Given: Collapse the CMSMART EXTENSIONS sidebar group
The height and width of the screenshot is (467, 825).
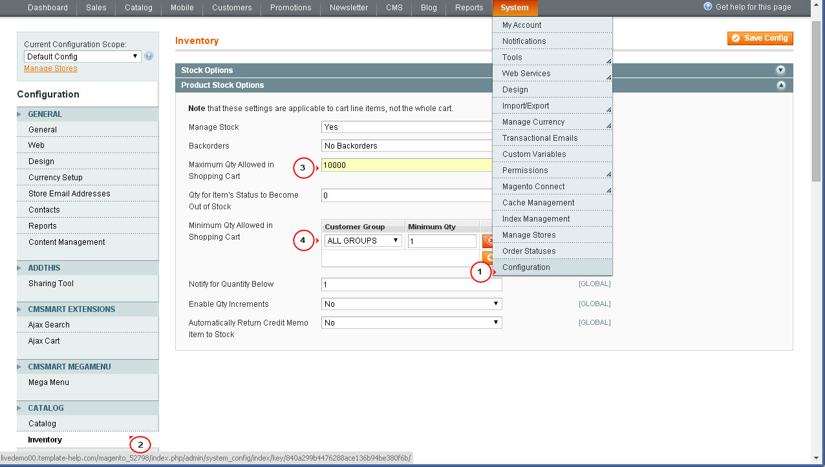Looking at the screenshot, I should (87, 309).
